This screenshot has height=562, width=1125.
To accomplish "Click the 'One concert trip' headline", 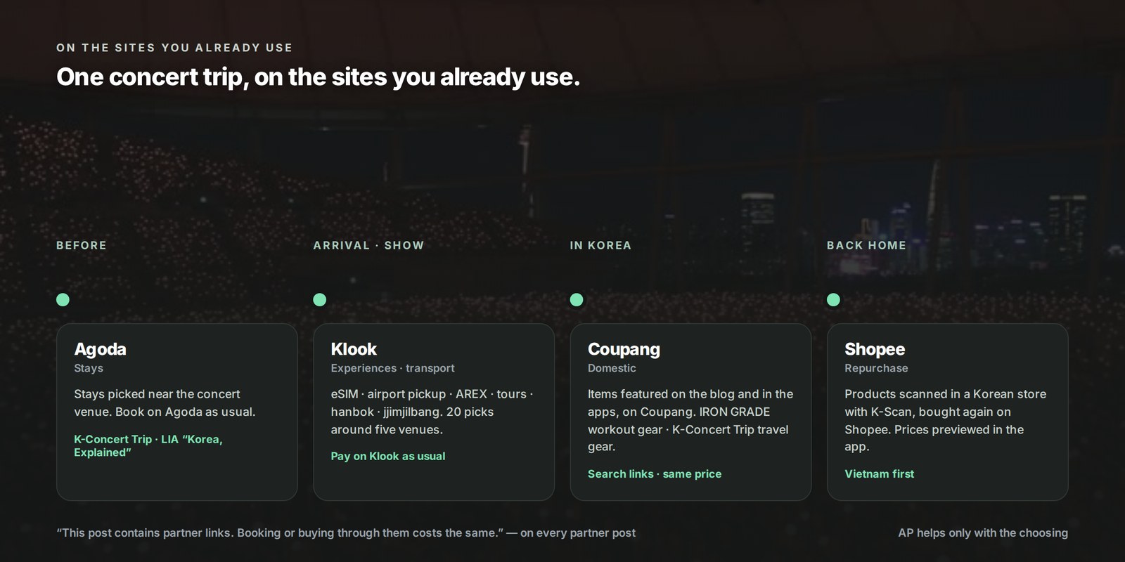I will point(318,77).
